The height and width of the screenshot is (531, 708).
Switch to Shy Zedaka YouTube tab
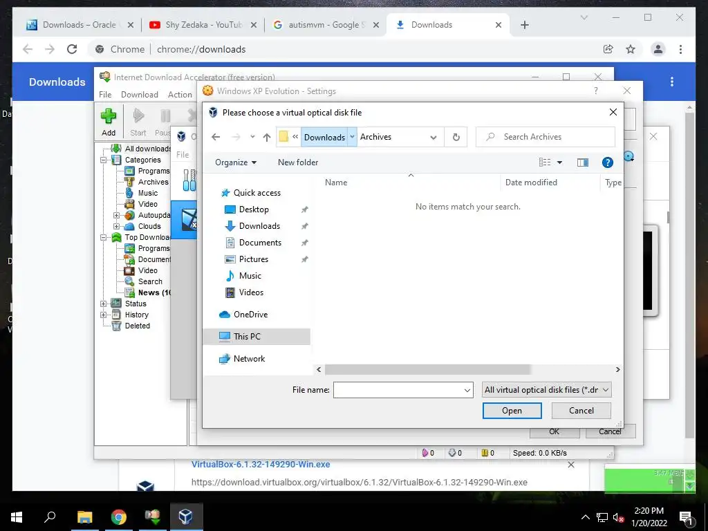click(x=203, y=25)
